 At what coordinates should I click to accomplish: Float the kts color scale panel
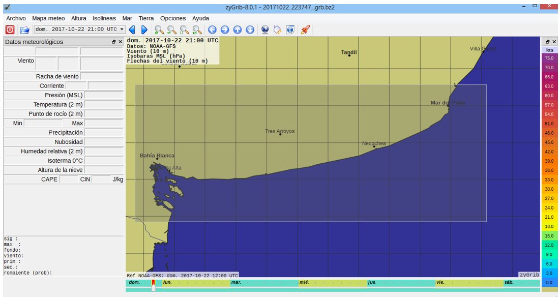coord(547,42)
